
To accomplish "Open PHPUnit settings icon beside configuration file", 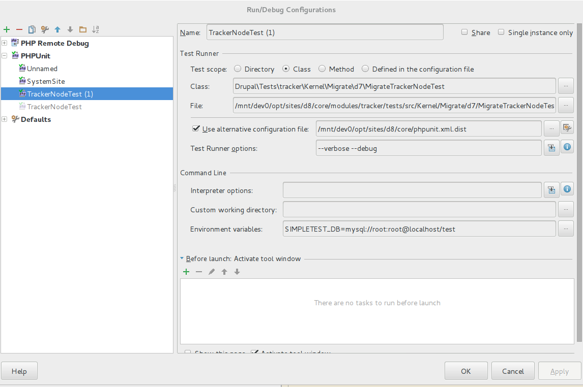I will [567, 127].
